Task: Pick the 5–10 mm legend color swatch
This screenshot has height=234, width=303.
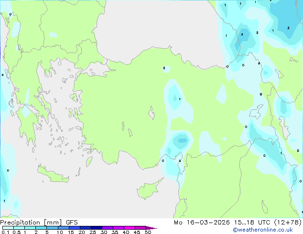Action: tap(52, 228)
